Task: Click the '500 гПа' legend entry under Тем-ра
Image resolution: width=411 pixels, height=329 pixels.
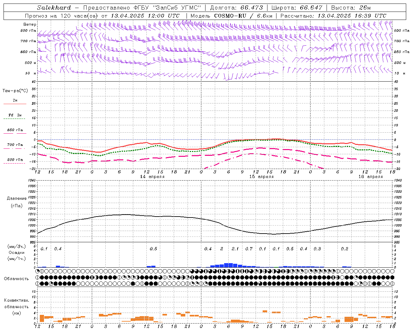Action: click(15, 160)
